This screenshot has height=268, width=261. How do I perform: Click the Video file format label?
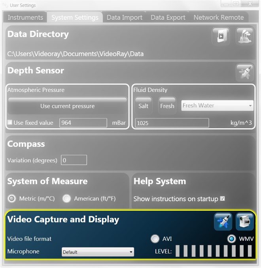[x=29, y=239]
